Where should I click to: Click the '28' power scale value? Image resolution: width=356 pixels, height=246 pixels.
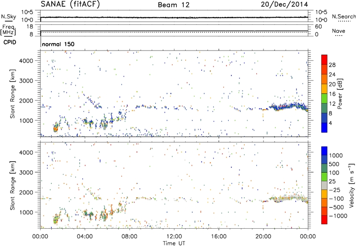click(332, 65)
